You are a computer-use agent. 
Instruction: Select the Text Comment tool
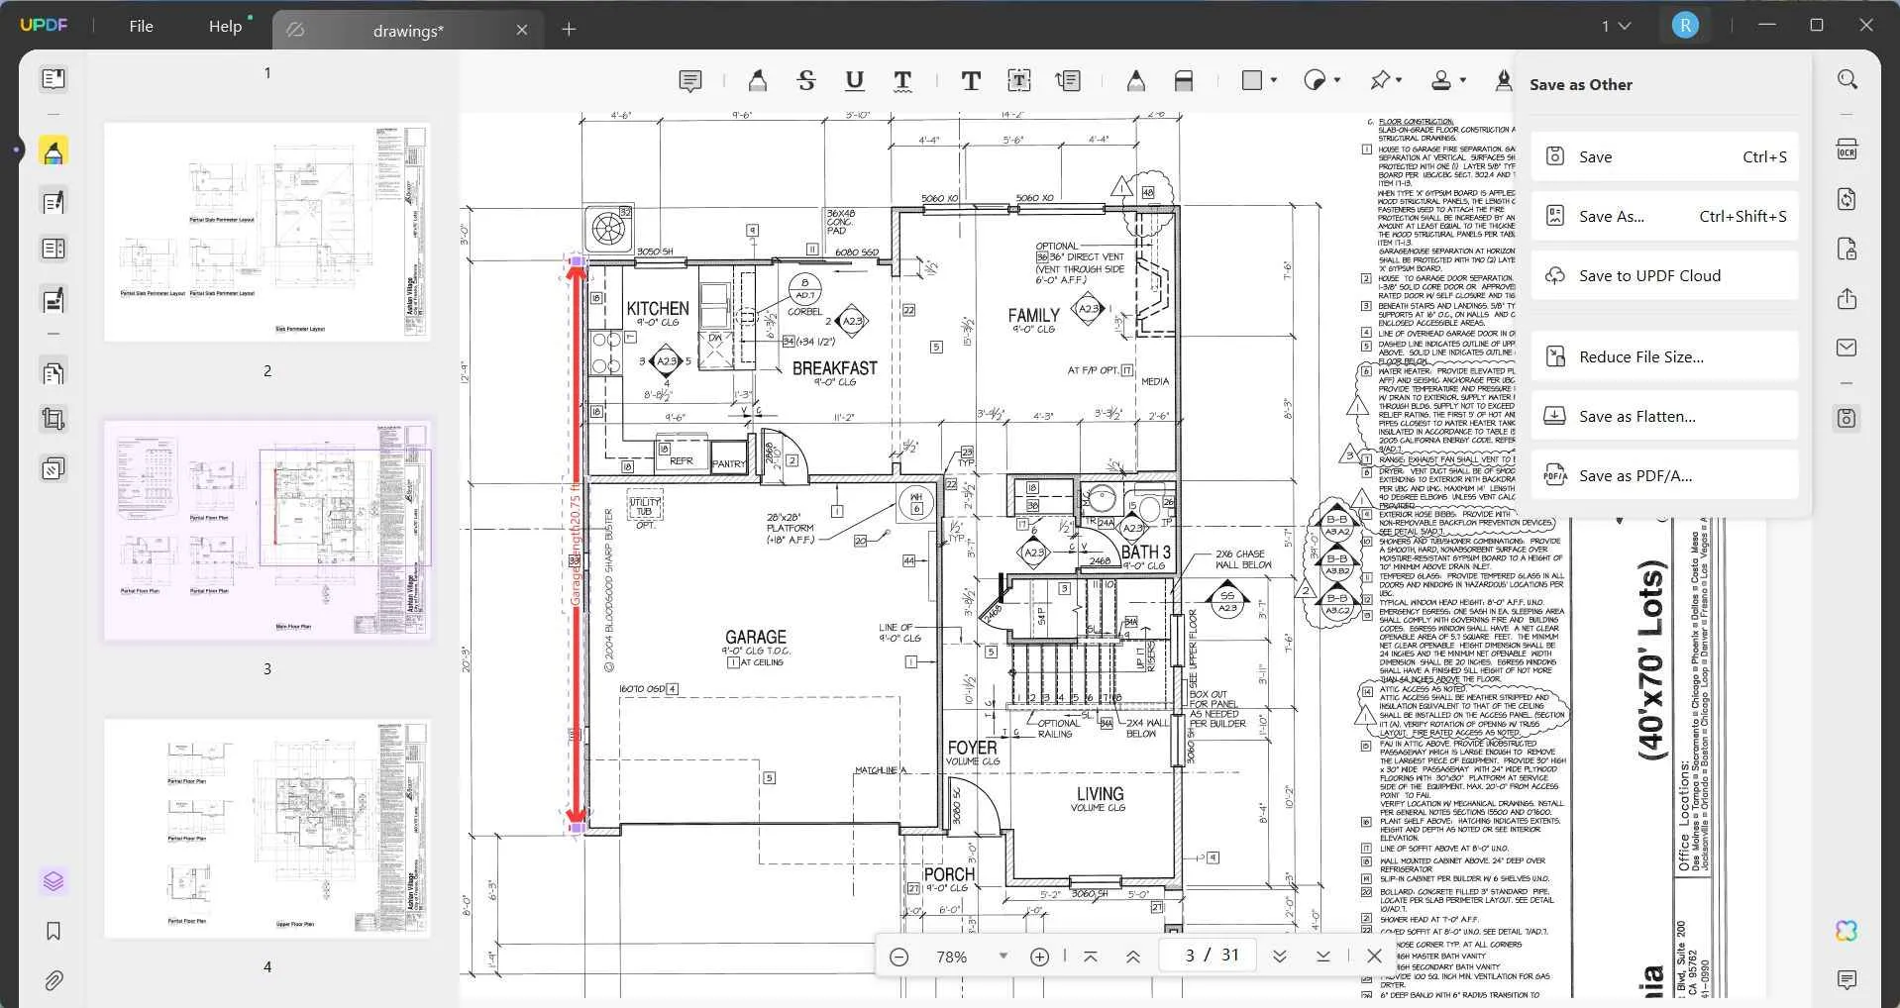point(971,81)
